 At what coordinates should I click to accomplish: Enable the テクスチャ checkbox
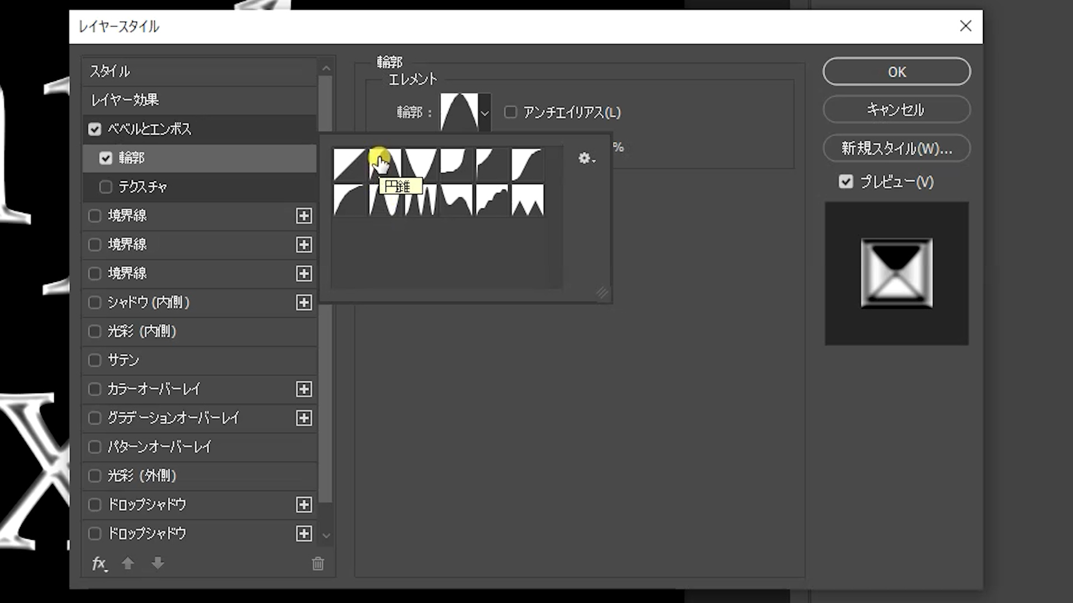tap(106, 187)
